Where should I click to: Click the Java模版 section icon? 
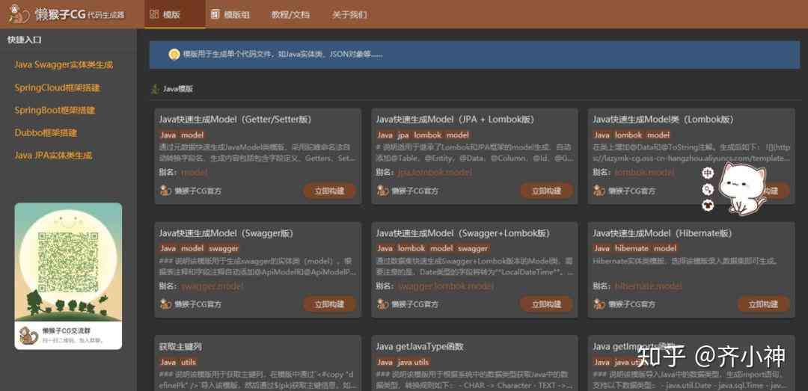click(155, 89)
